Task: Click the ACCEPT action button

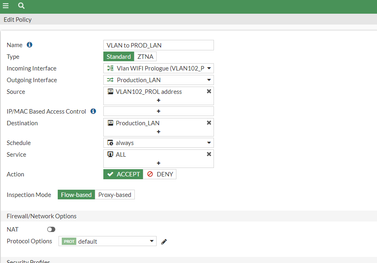Action: click(124, 174)
